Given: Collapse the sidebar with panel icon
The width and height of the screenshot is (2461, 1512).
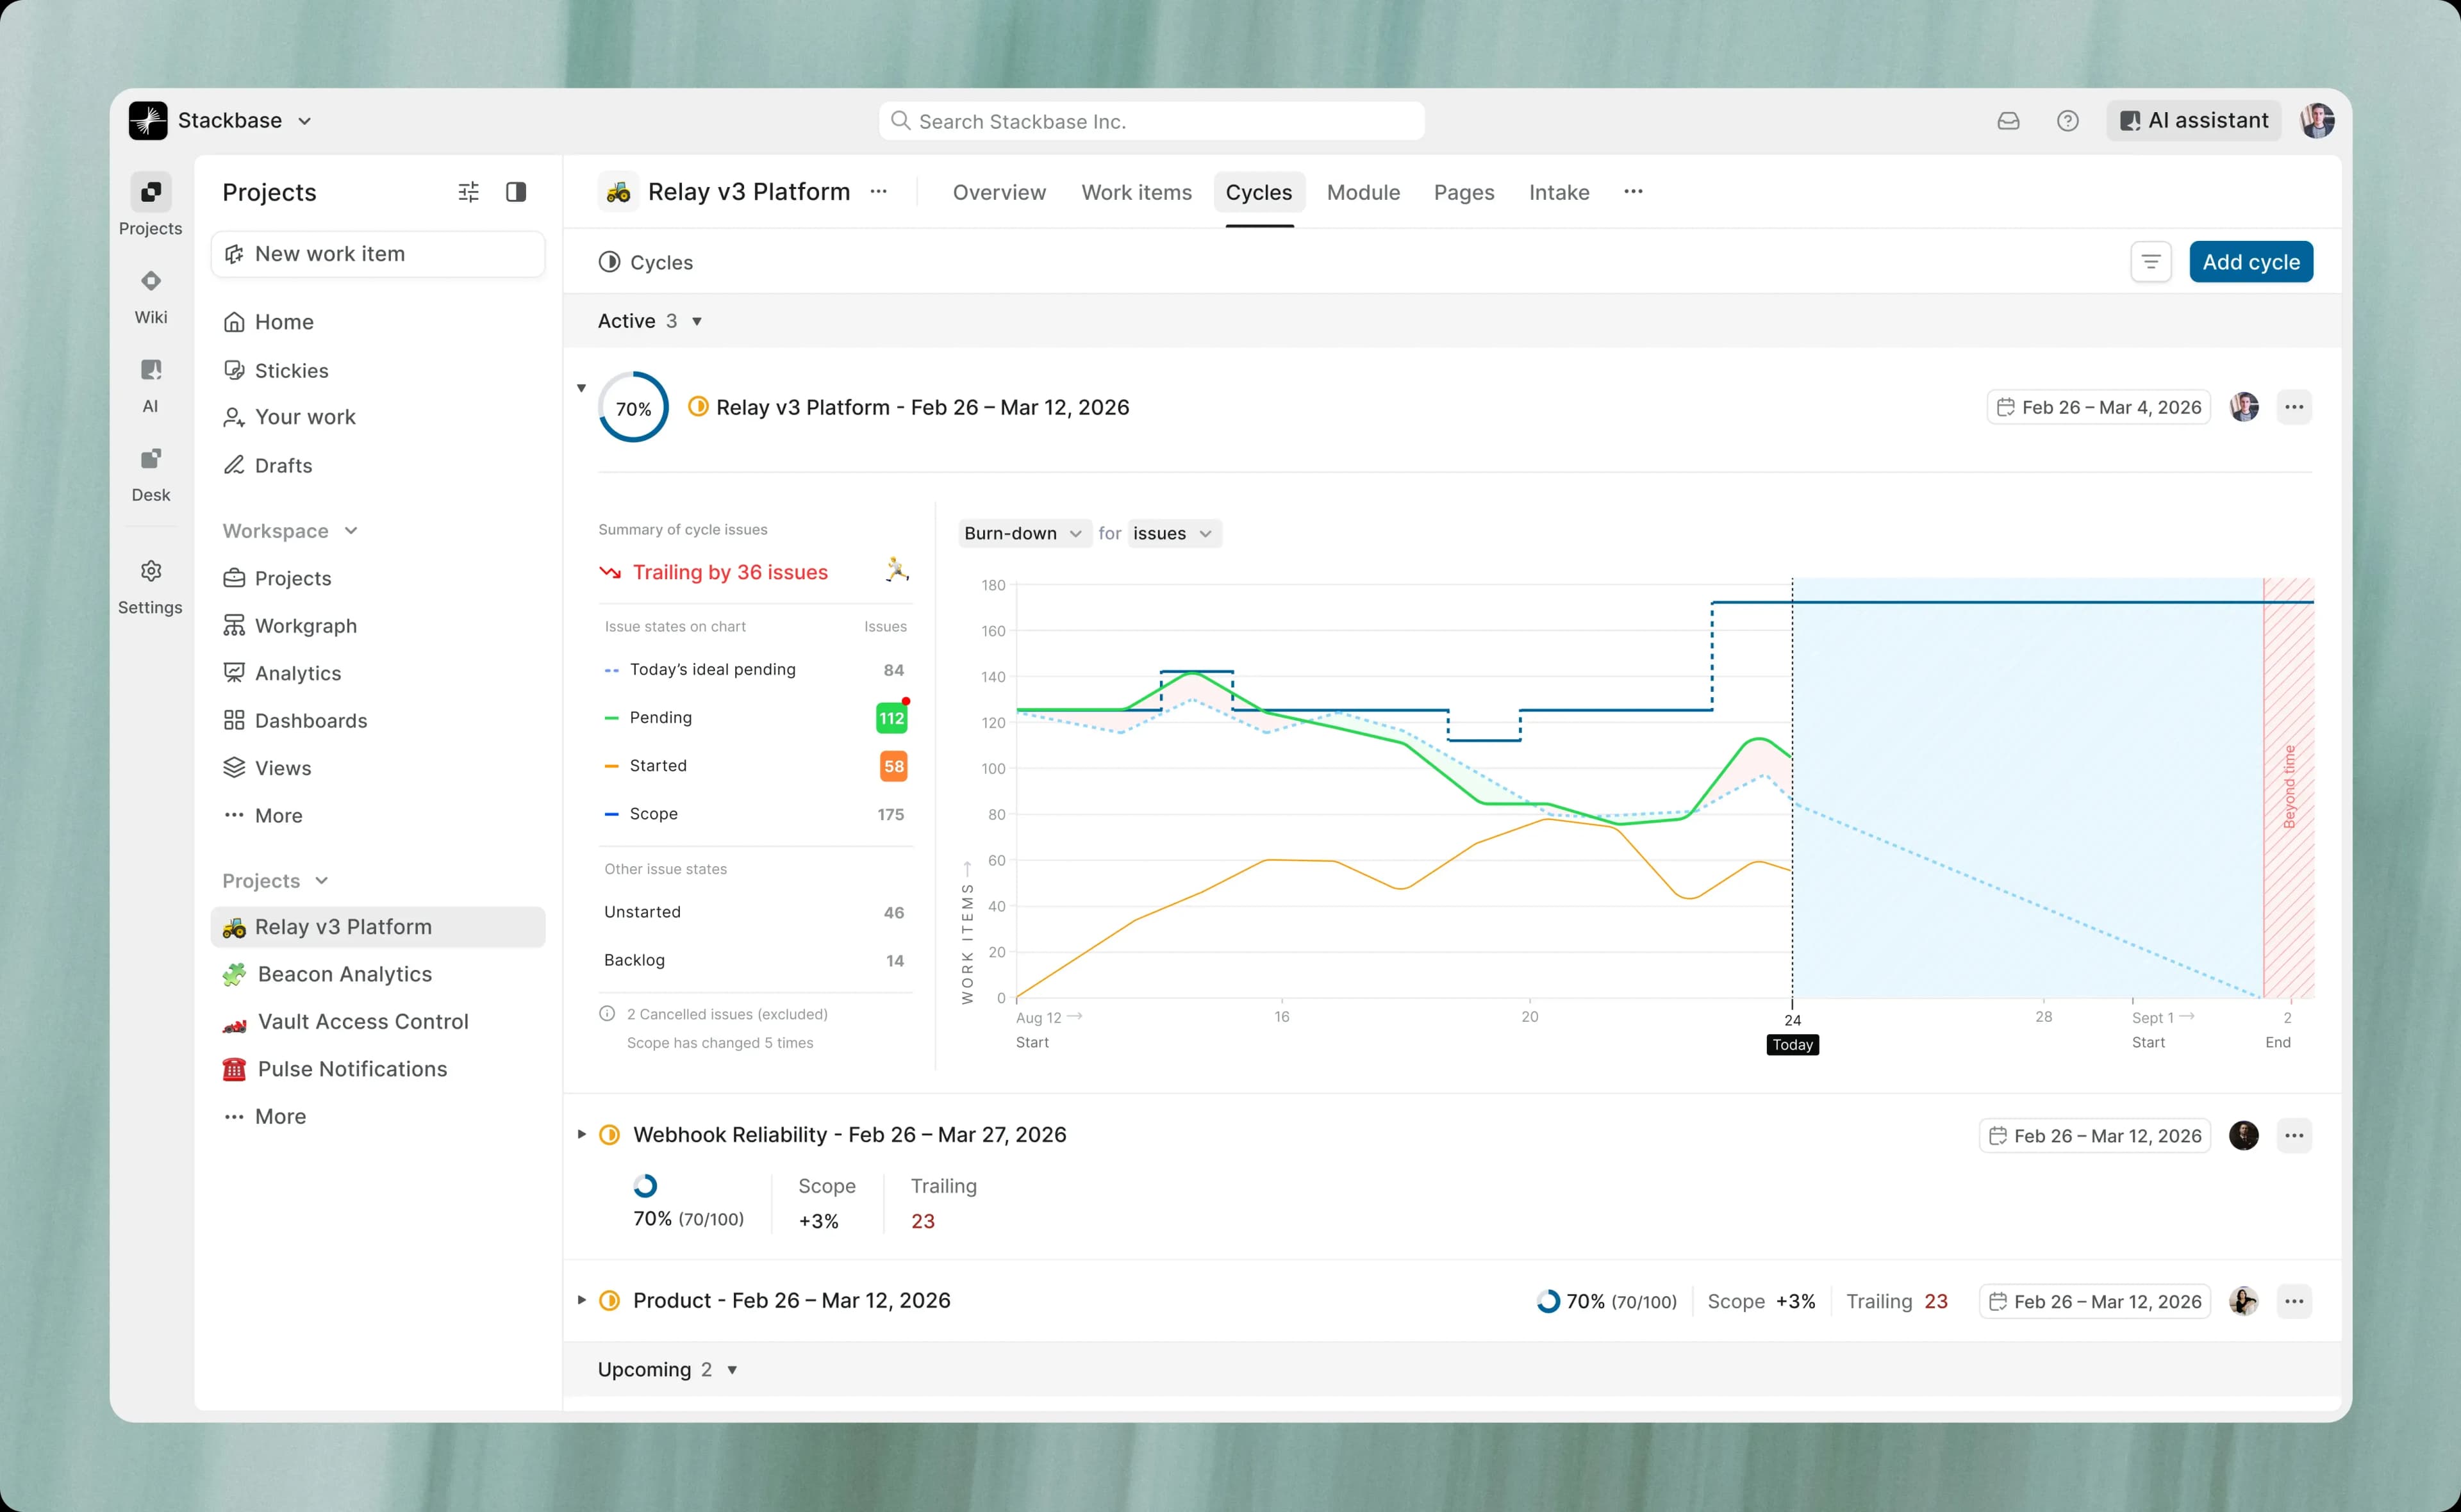Looking at the screenshot, I should [516, 192].
